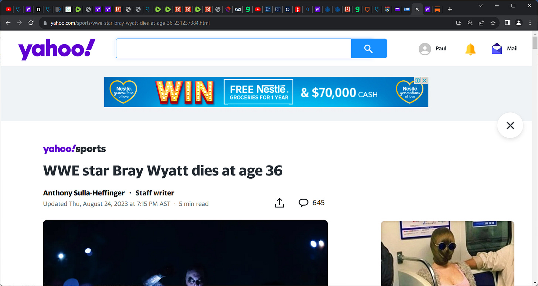Click the Staff writer label
The height and width of the screenshot is (286, 538).
[155, 193]
